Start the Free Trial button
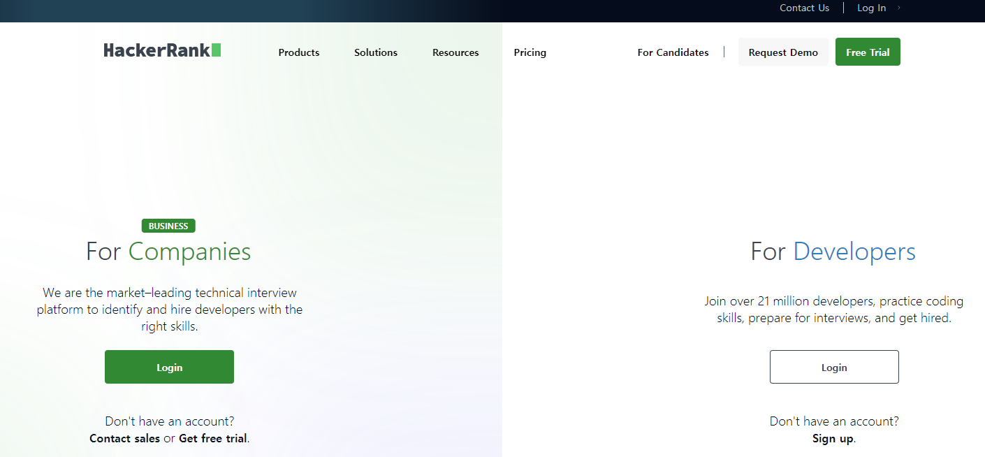The width and height of the screenshot is (985, 457). point(868,52)
